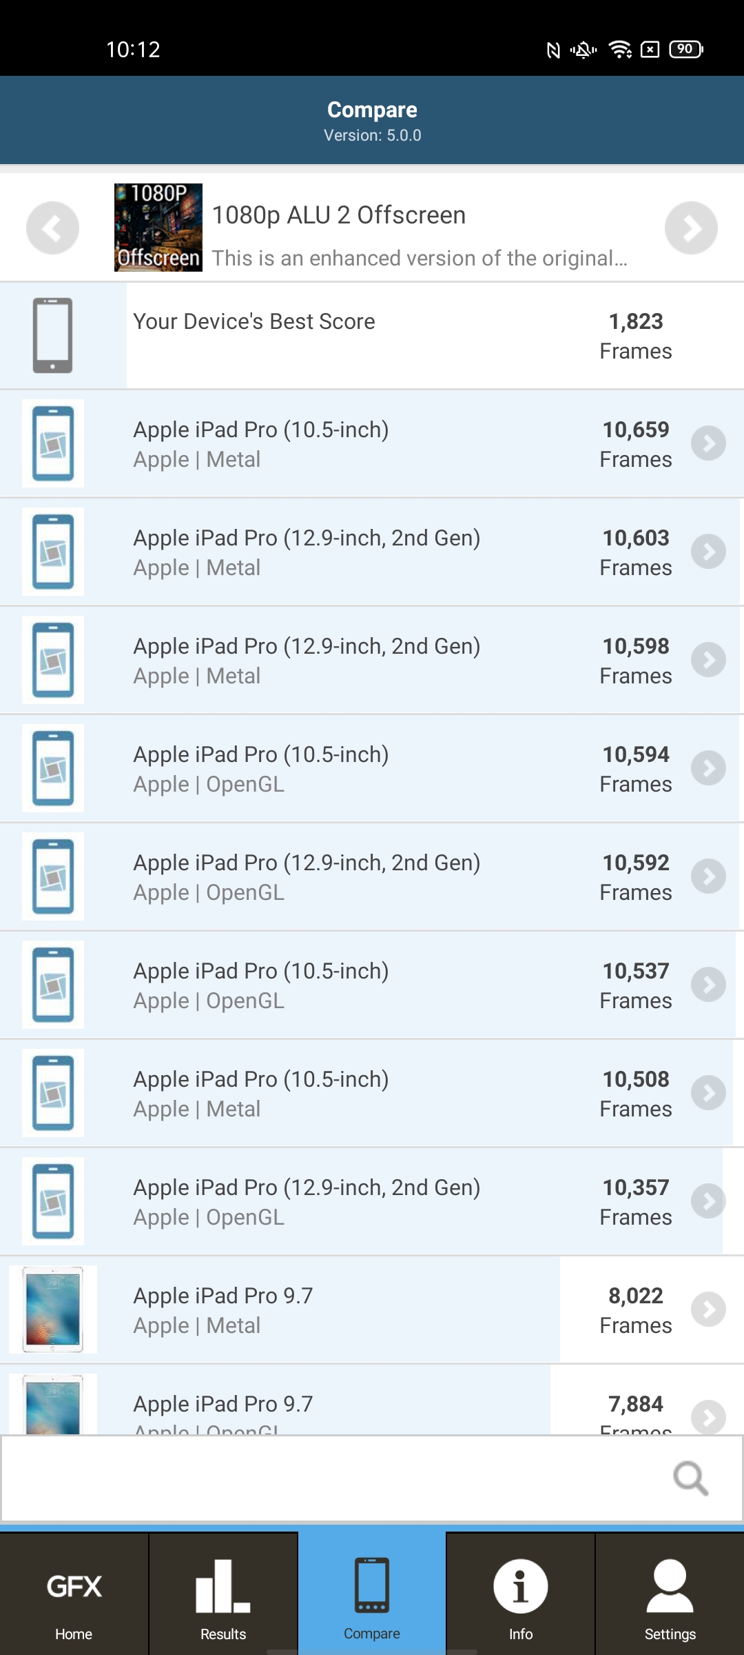
Task: Go to next benchmark test arrow
Action: tap(691, 228)
